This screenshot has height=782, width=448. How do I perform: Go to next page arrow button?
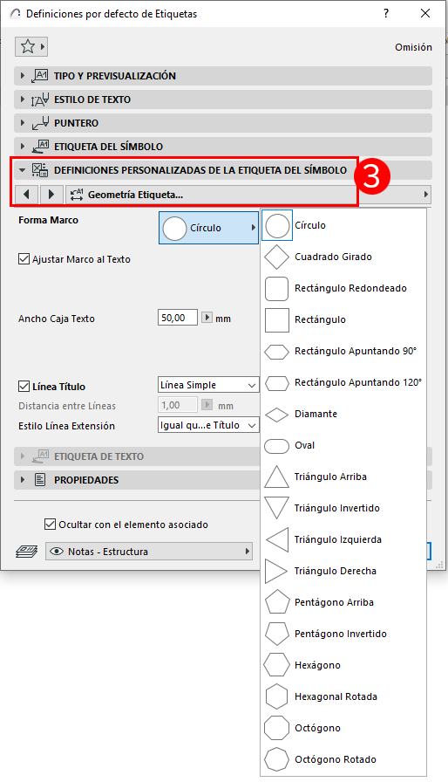tap(51, 194)
